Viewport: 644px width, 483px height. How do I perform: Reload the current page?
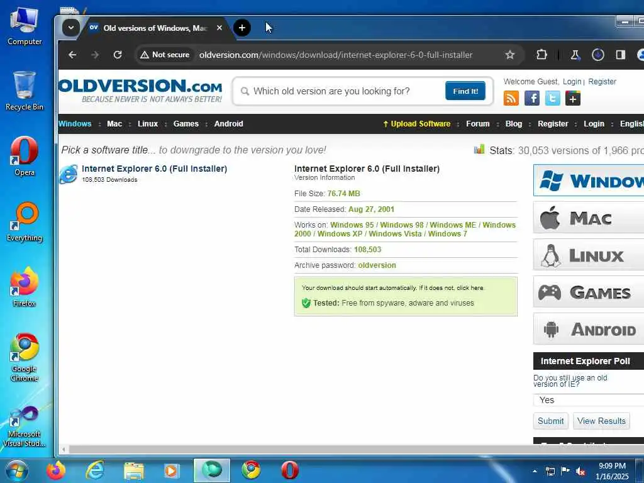coord(118,55)
